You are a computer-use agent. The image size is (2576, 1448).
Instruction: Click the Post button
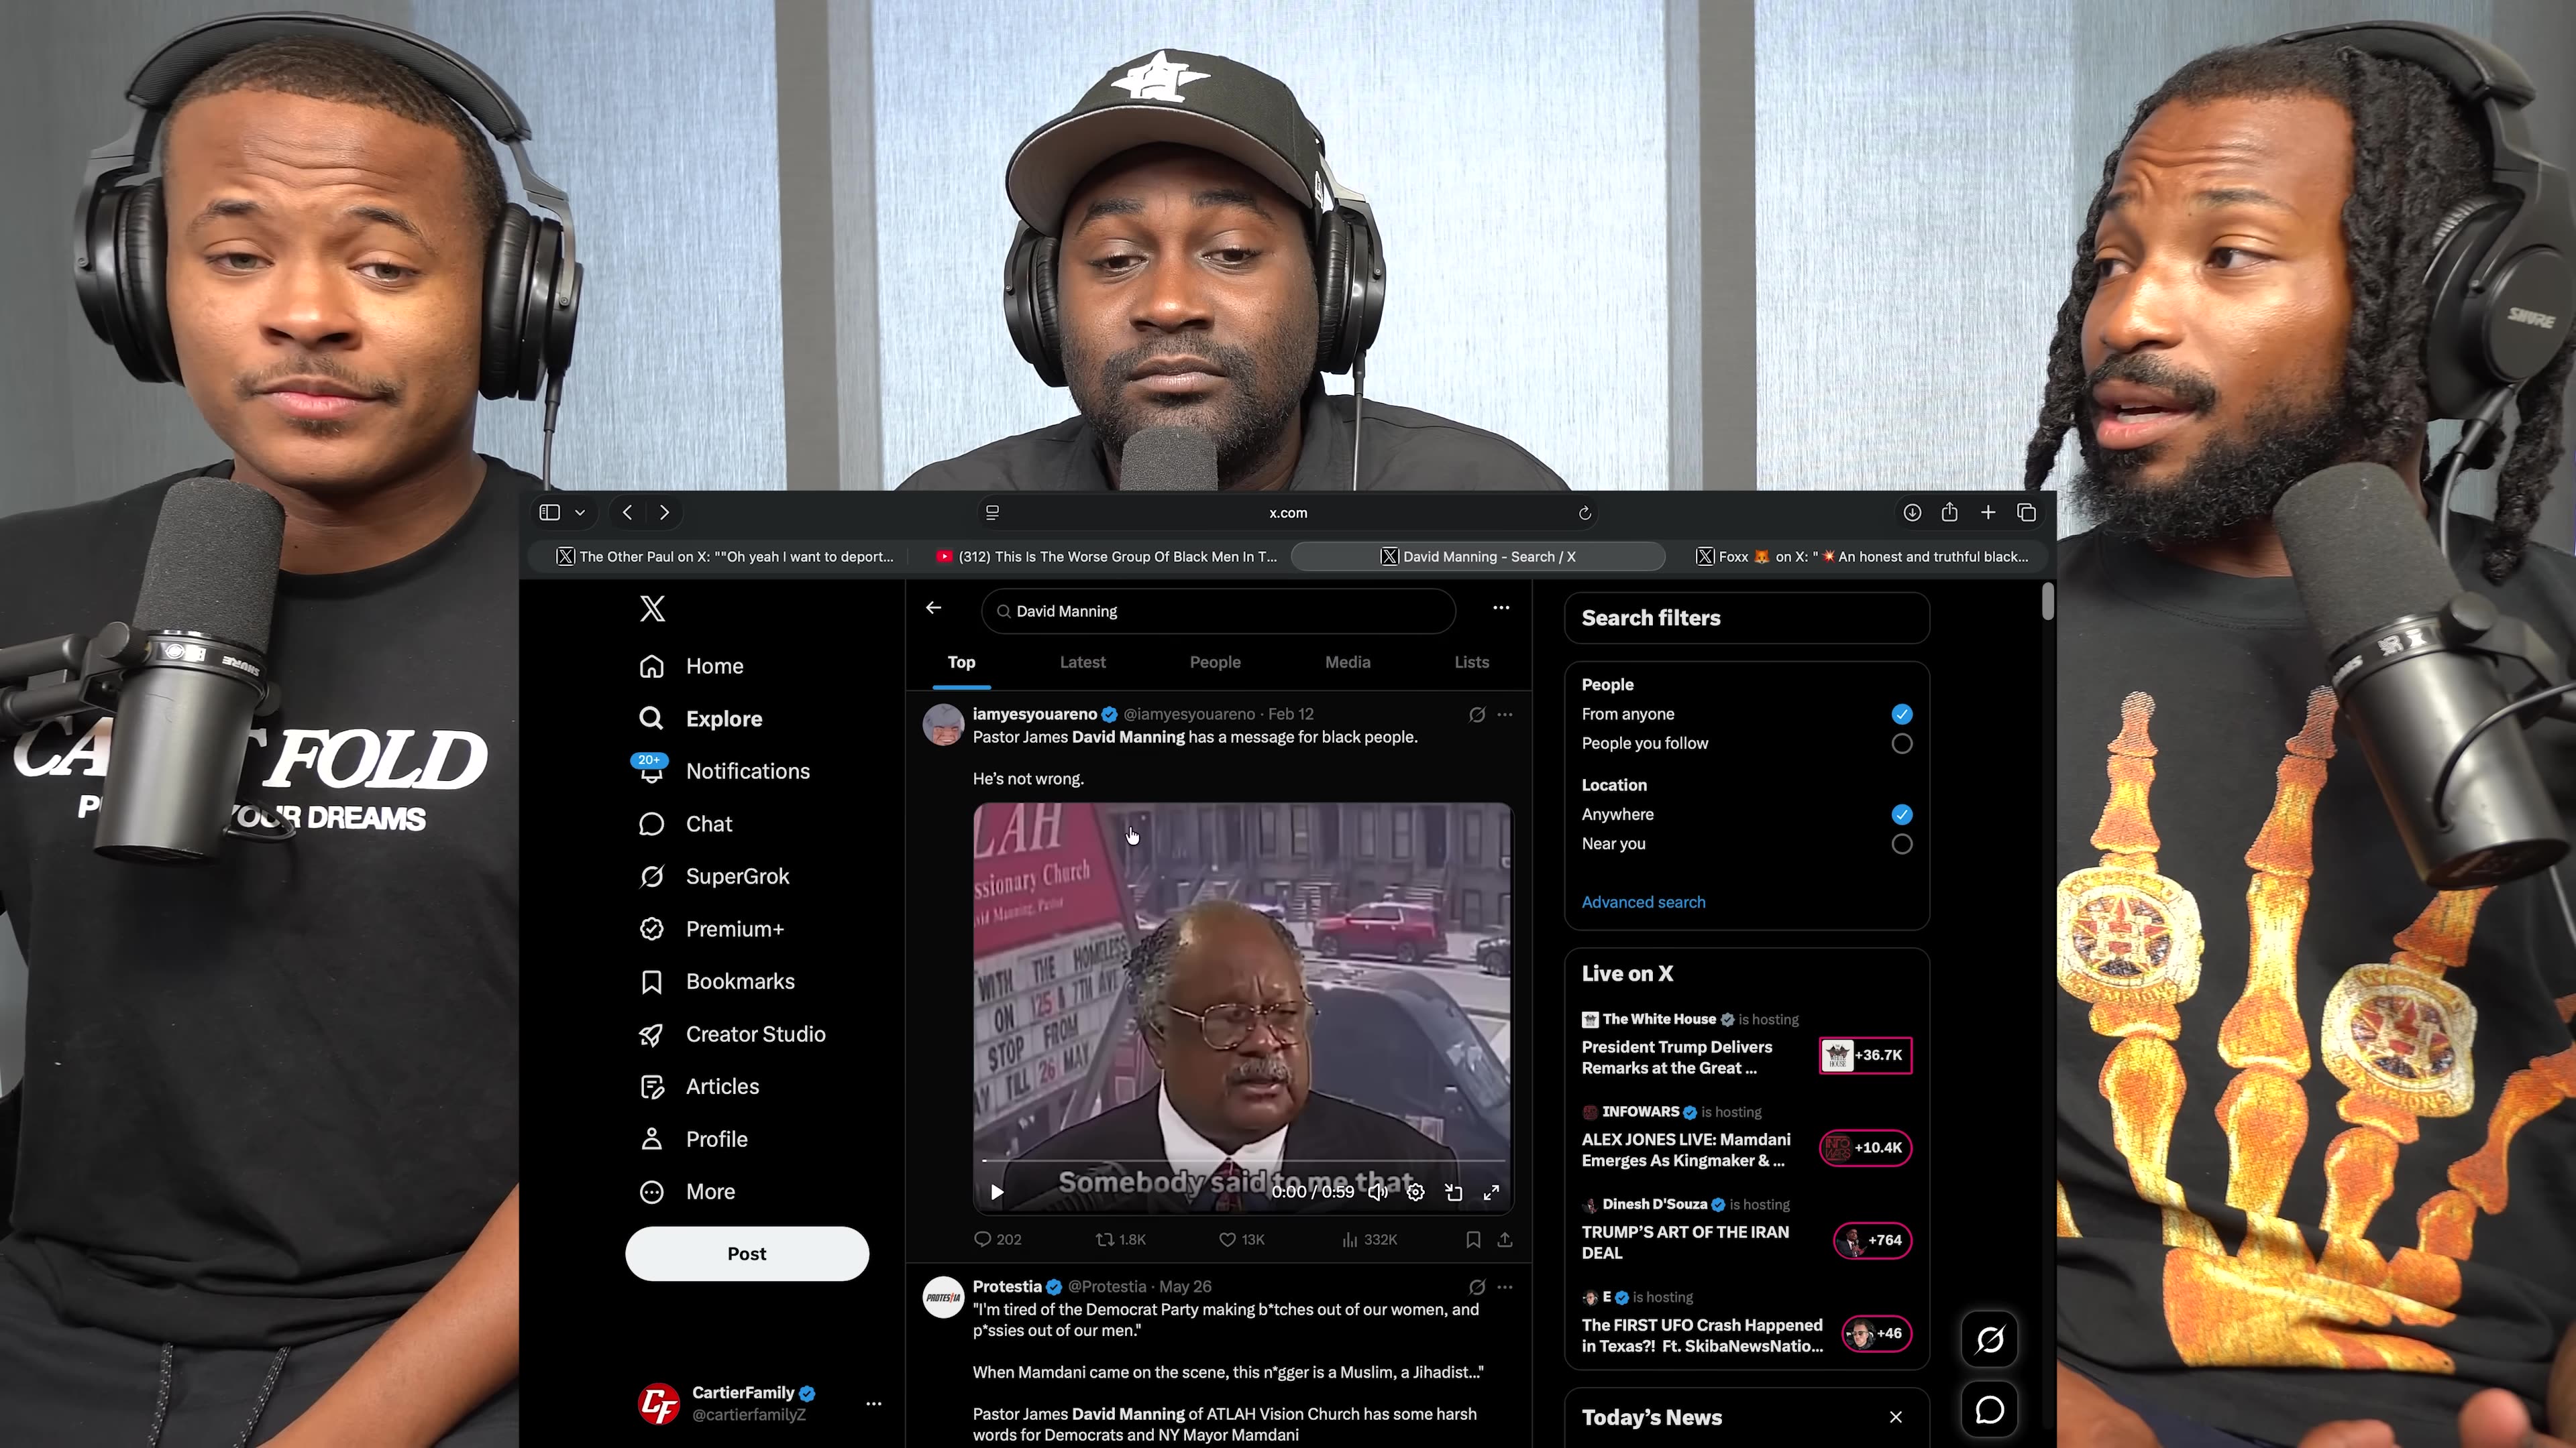tap(746, 1253)
